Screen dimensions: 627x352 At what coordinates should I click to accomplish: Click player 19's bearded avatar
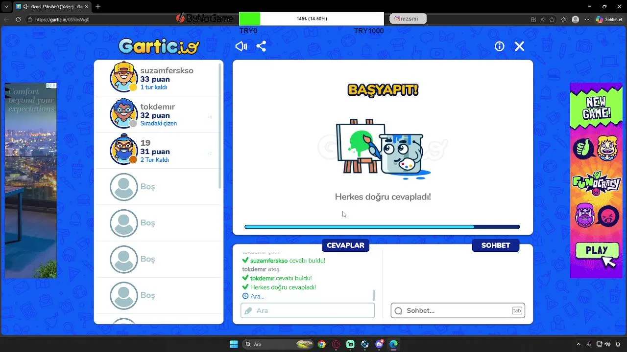tap(123, 149)
